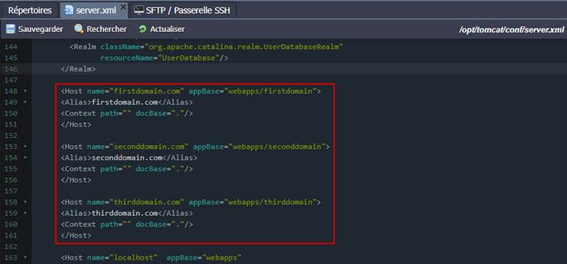
Task: Click the SFTP / Passerelle SSH monitor icon
Action: coord(139,10)
